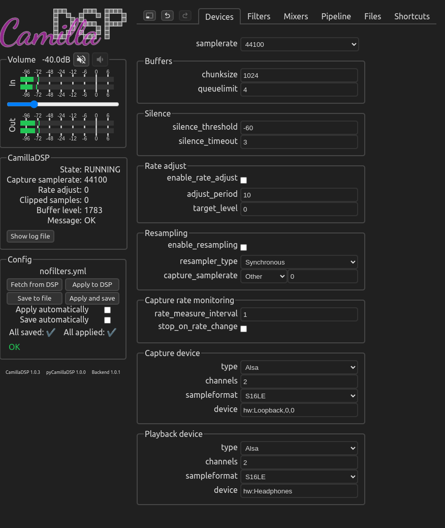This screenshot has width=445, height=528.
Task: Click pyCamillaDSP 1.0.0 version text
Action: 66,372
